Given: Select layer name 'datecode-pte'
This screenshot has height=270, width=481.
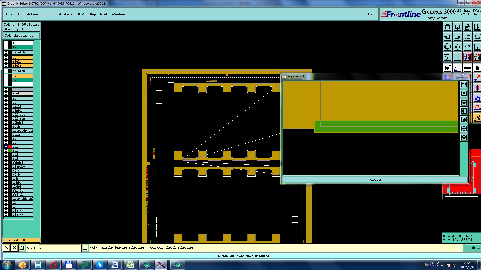Looking at the screenshot, I should pos(23,131).
